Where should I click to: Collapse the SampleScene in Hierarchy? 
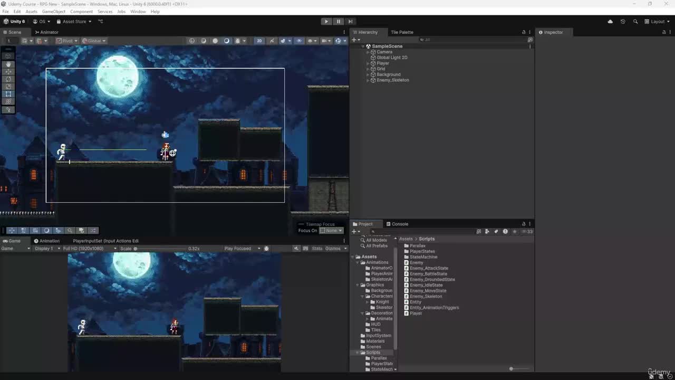pyautogui.click(x=363, y=46)
